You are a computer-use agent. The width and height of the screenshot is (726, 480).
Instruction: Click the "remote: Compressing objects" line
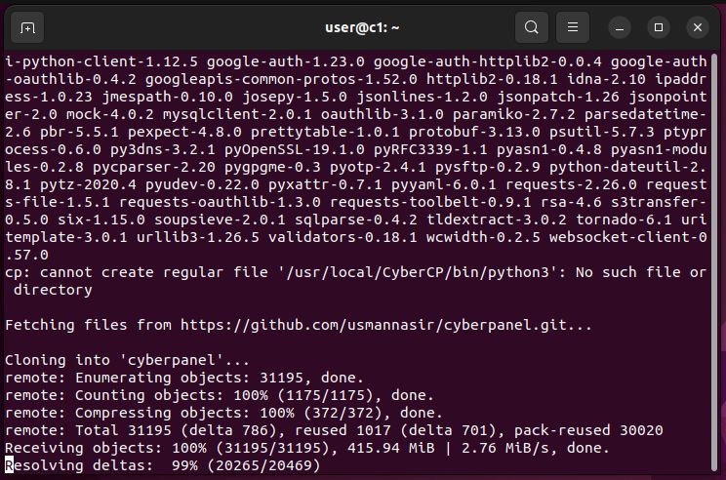pyautogui.click(x=223, y=413)
